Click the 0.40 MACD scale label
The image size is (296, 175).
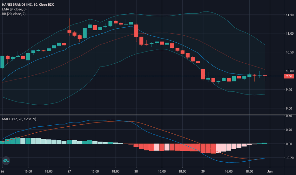[x=289, y=116]
